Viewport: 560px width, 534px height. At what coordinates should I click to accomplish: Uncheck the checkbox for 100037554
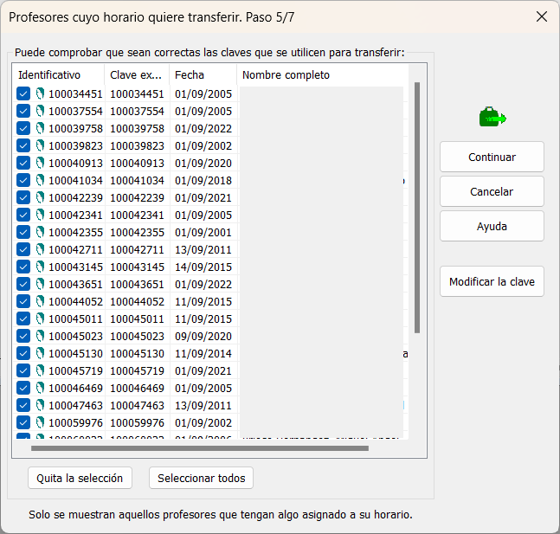coord(23,111)
